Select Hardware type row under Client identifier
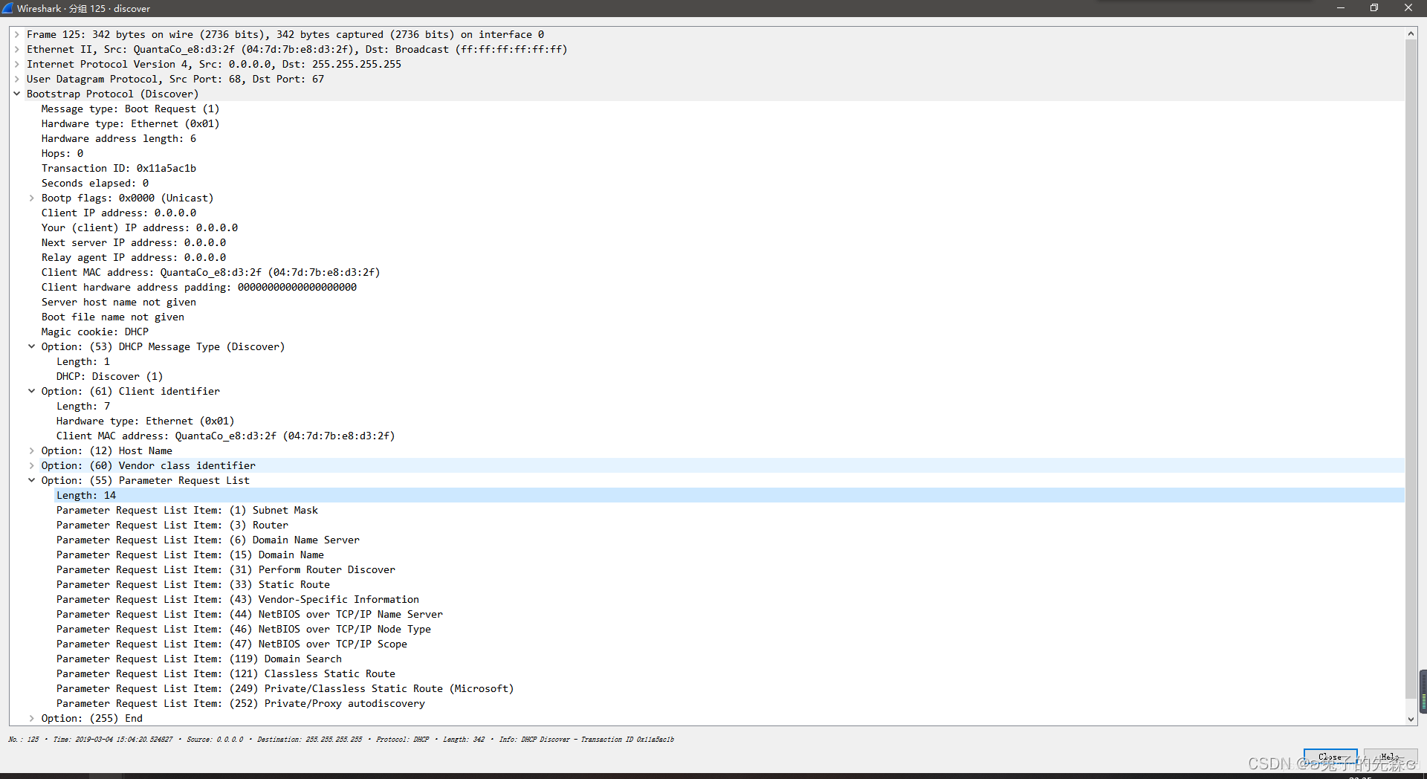This screenshot has height=779, width=1427. [145, 421]
